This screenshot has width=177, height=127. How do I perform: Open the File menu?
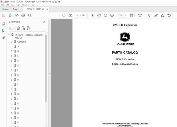coord(2,5)
